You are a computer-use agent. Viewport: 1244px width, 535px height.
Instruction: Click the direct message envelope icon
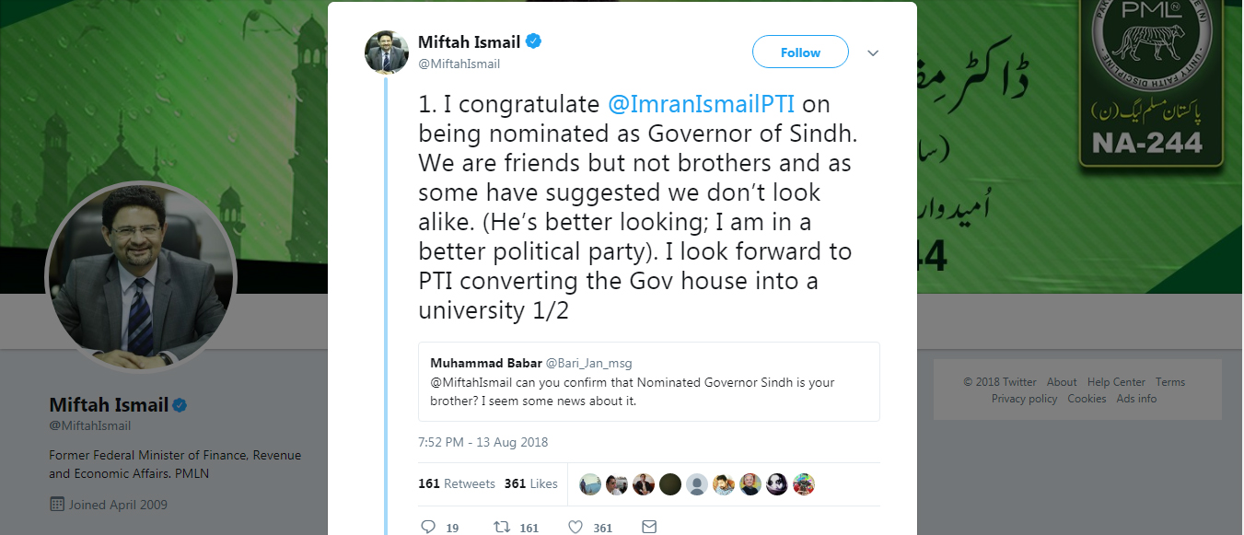tap(649, 528)
